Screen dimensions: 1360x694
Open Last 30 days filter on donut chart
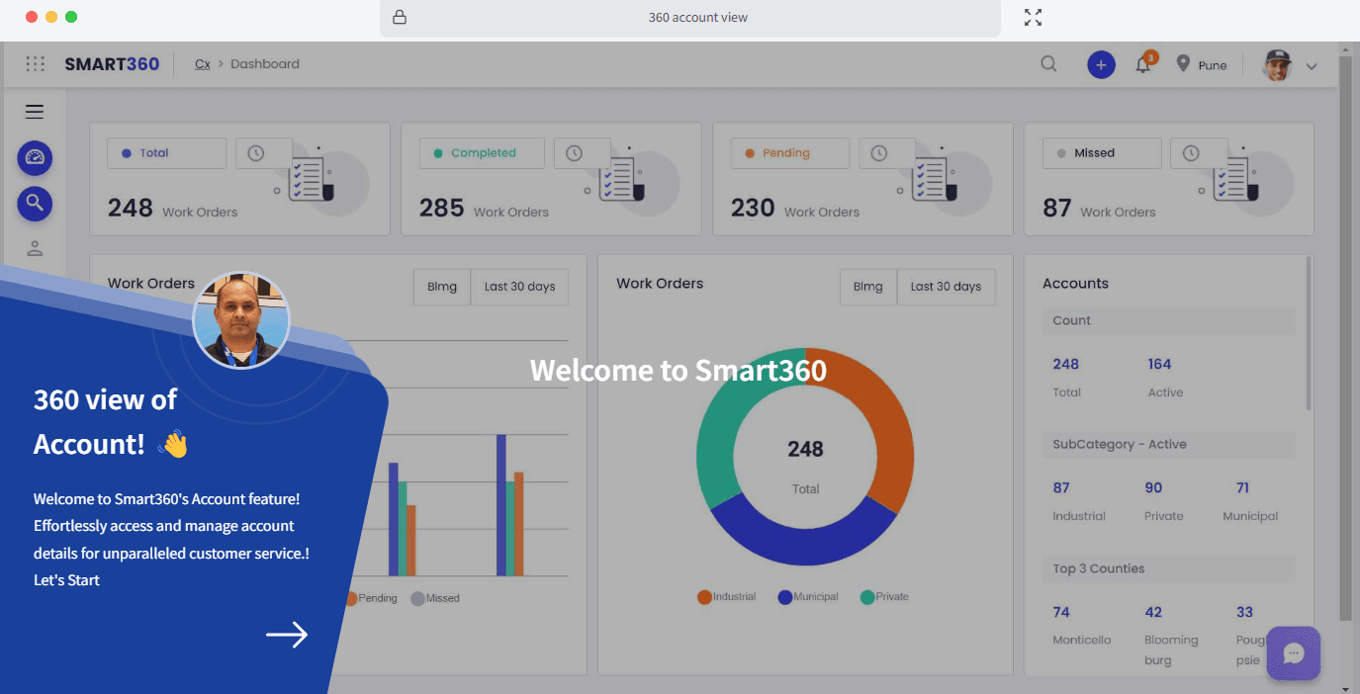pyautogui.click(x=946, y=287)
